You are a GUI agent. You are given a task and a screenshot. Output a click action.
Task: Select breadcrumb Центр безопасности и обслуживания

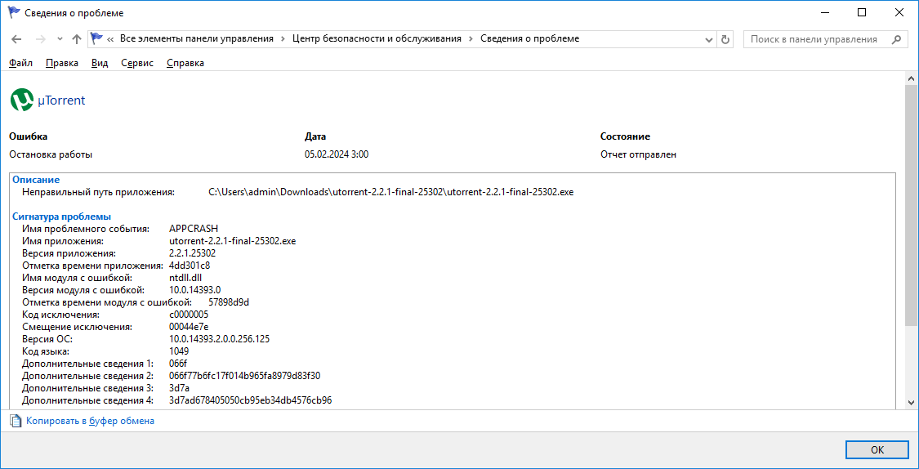(377, 38)
